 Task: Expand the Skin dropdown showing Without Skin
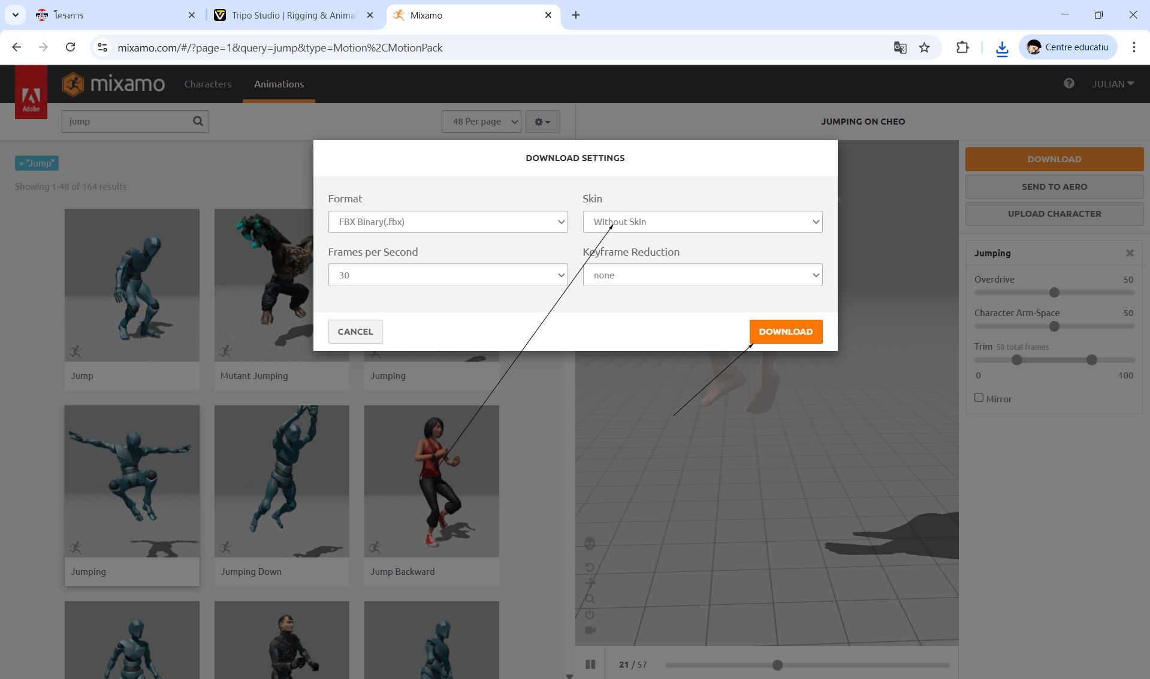[x=702, y=222]
